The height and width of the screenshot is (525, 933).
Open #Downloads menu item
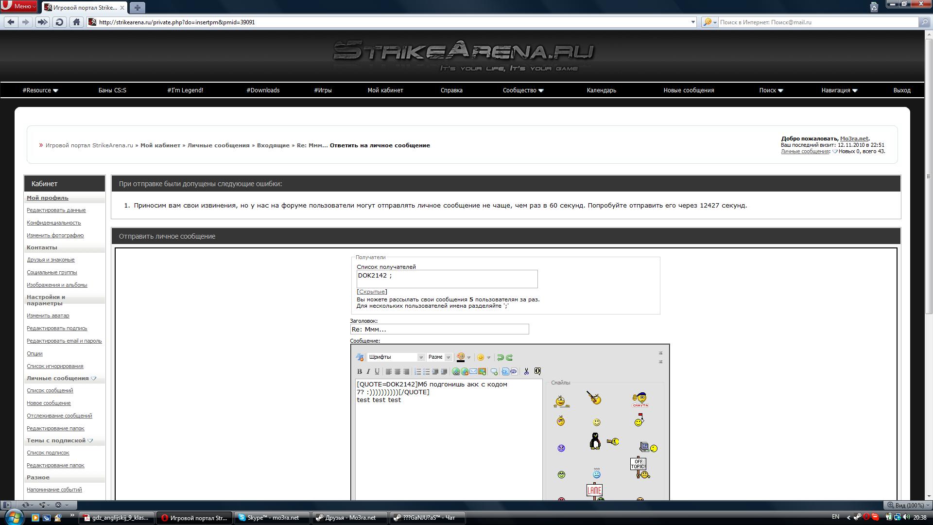click(263, 90)
